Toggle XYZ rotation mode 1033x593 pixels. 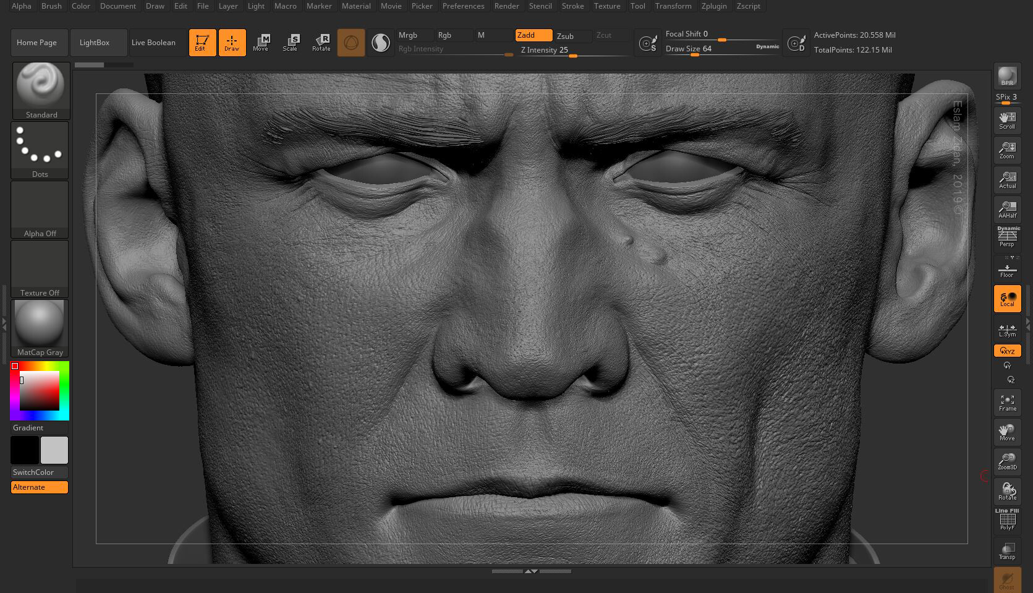(x=1007, y=351)
